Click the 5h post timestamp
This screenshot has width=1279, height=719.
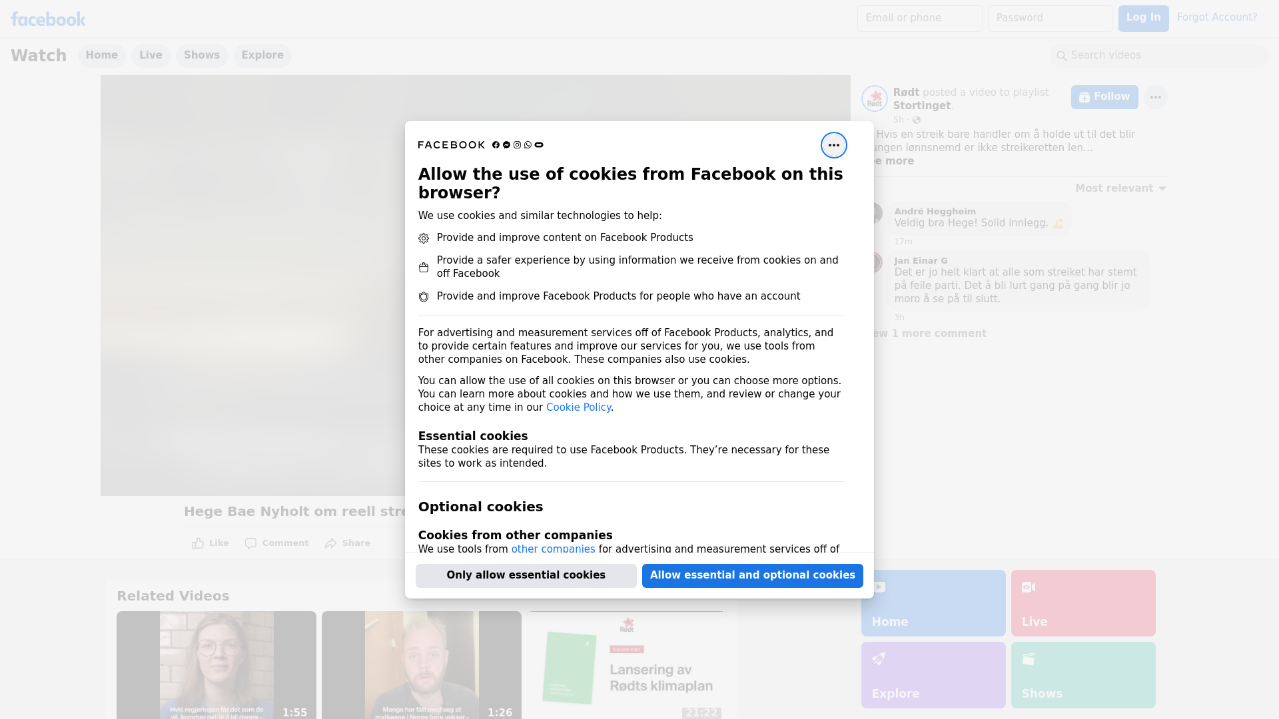(x=899, y=120)
